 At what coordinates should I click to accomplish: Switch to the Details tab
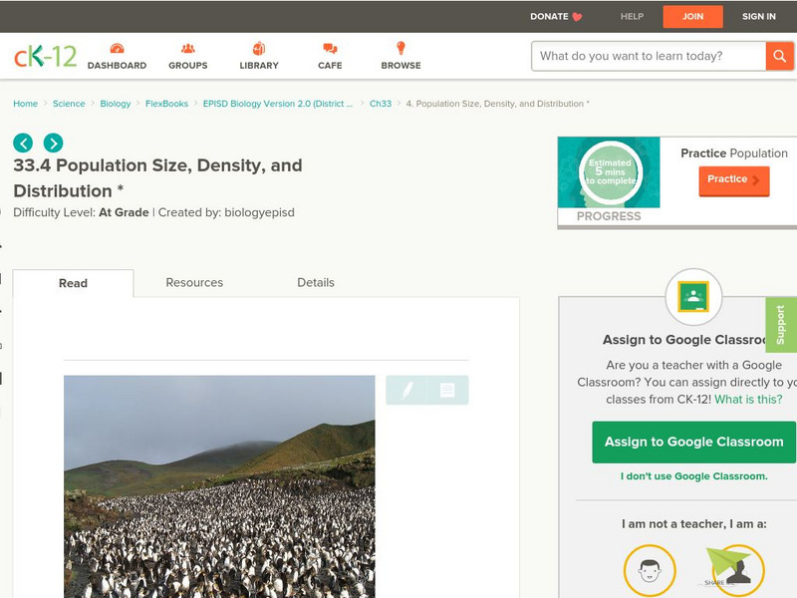coord(316,283)
